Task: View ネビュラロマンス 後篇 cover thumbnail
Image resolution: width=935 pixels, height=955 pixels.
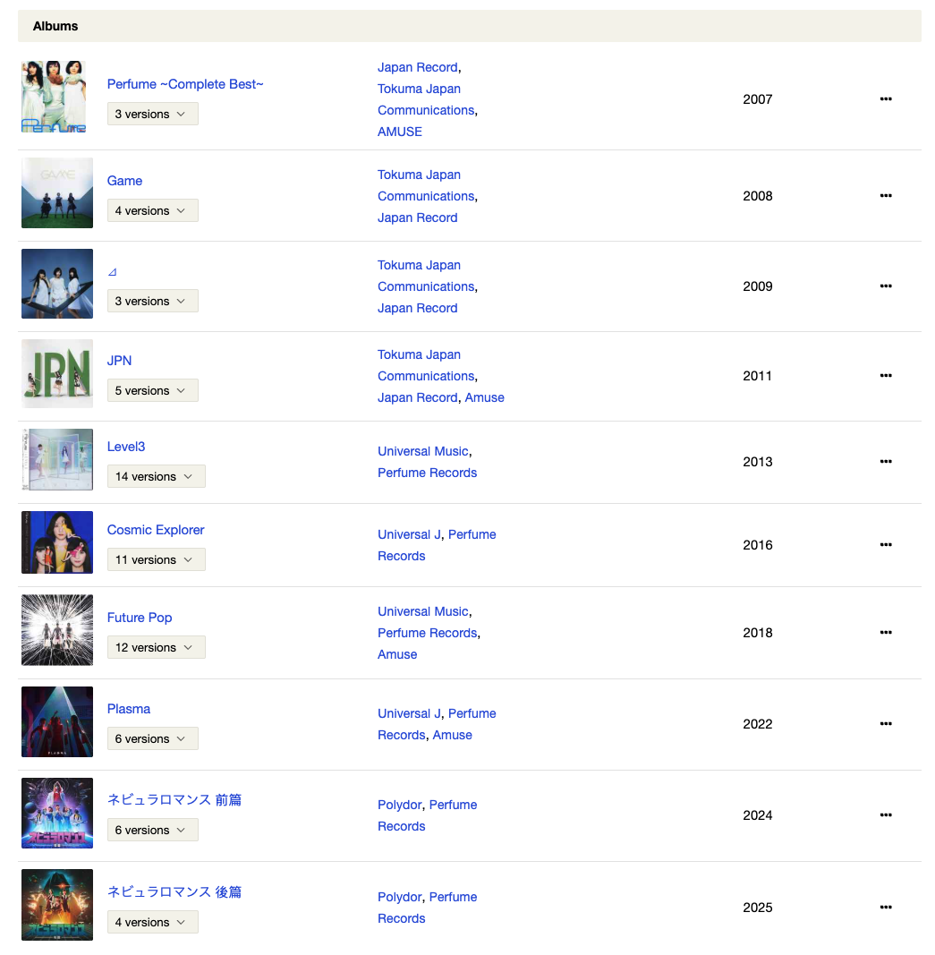Action: 57,905
